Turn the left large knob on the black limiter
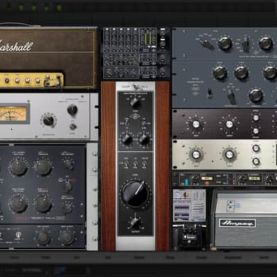277x277 pixels. click(196, 125)
